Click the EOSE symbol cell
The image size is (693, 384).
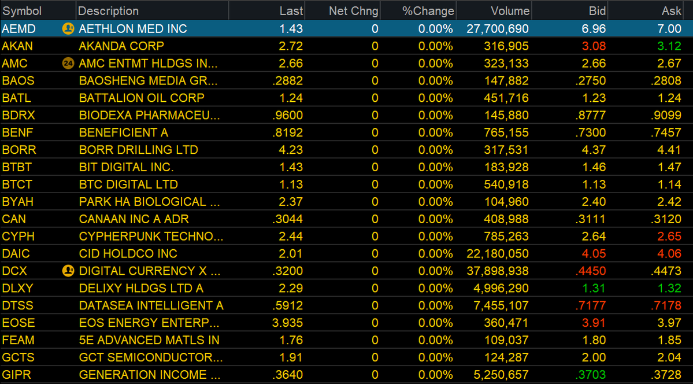coord(18,323)
